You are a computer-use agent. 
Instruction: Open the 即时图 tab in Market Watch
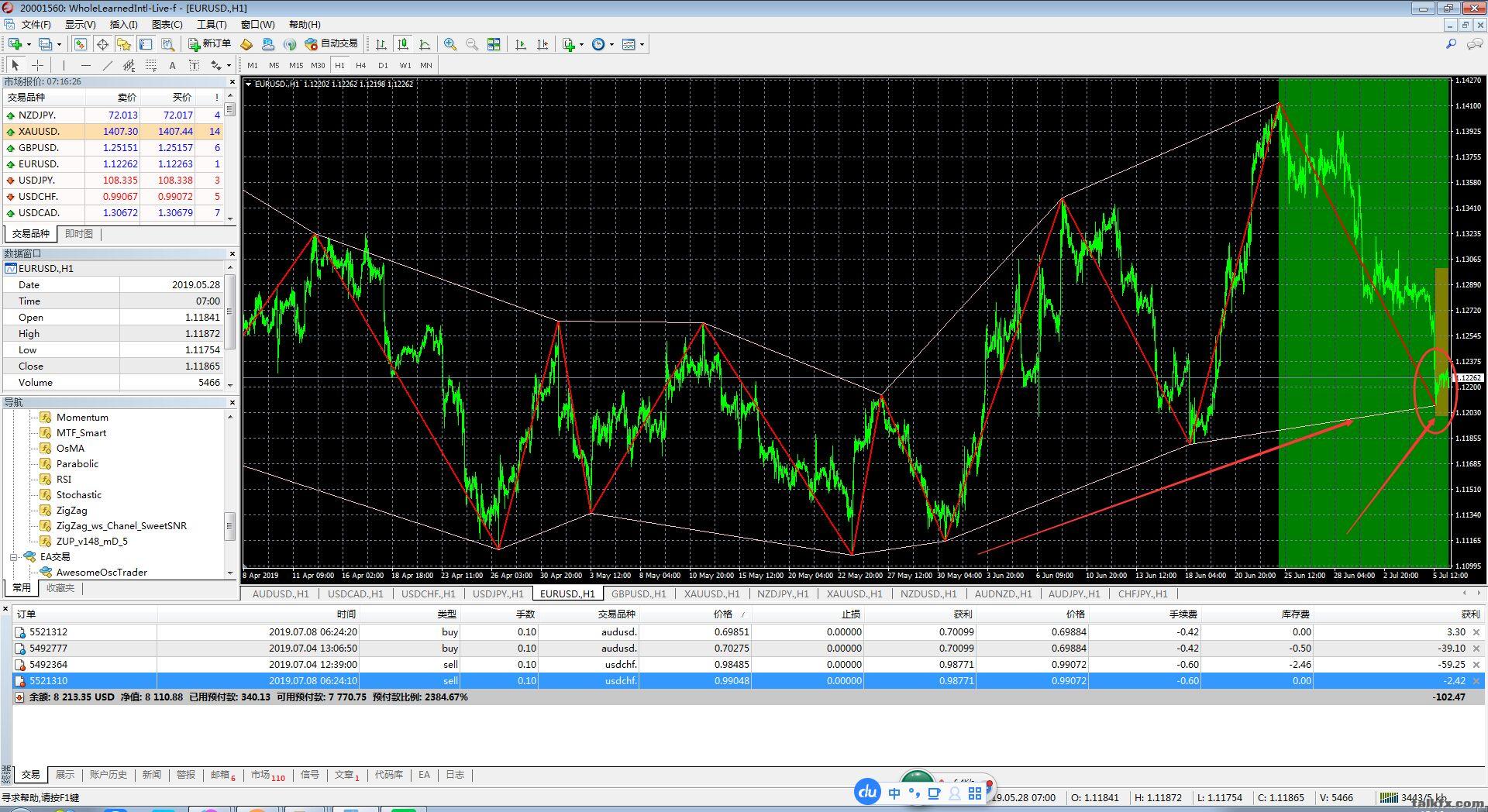[78, 234]
